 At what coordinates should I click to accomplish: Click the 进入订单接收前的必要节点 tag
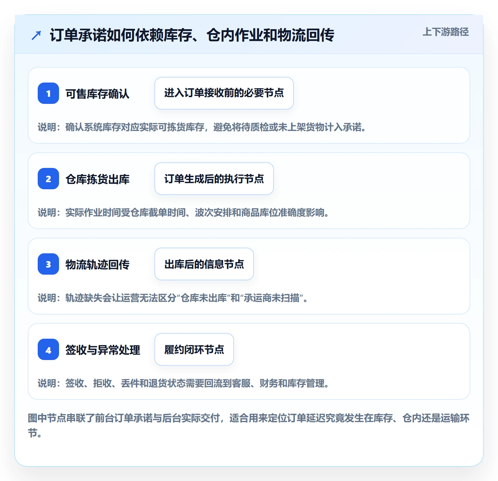[224, 93]
